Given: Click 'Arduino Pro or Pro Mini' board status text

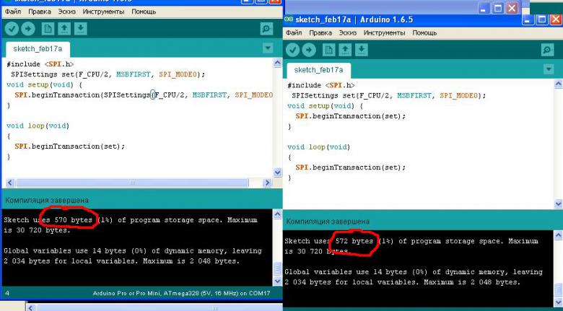Looking at the screenshot, I should pos(181,293).
